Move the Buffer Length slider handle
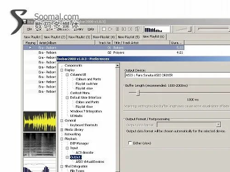Viewport: 230px width, 172px height. 138,93
